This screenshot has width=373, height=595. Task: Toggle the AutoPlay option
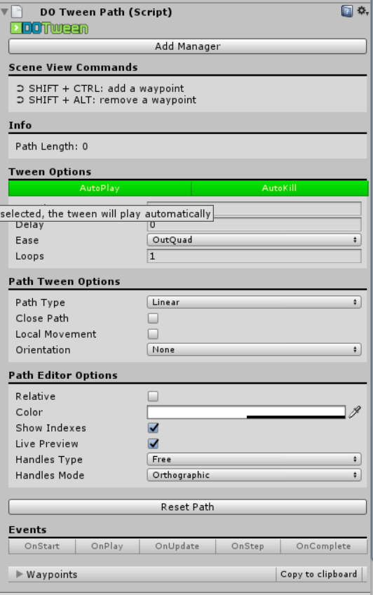click(x=100, y=188)
